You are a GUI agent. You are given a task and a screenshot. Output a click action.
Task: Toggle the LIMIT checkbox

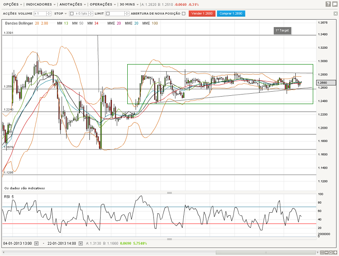point(108,14)
